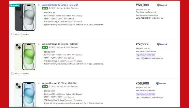Screen dimensions: 189x108
Task: Click 'Save extra with combo offers' link
Action: (147, 15)
